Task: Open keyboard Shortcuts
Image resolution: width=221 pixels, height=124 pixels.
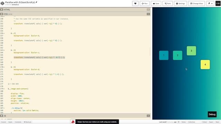Action: point(28,122)
